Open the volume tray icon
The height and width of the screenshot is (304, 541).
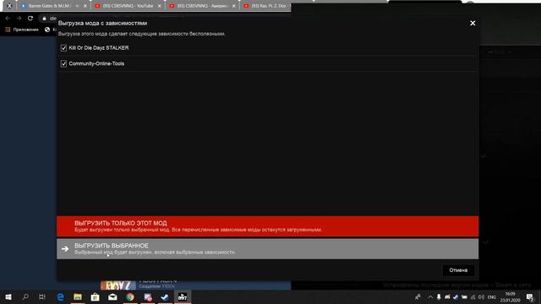(481, 296)
